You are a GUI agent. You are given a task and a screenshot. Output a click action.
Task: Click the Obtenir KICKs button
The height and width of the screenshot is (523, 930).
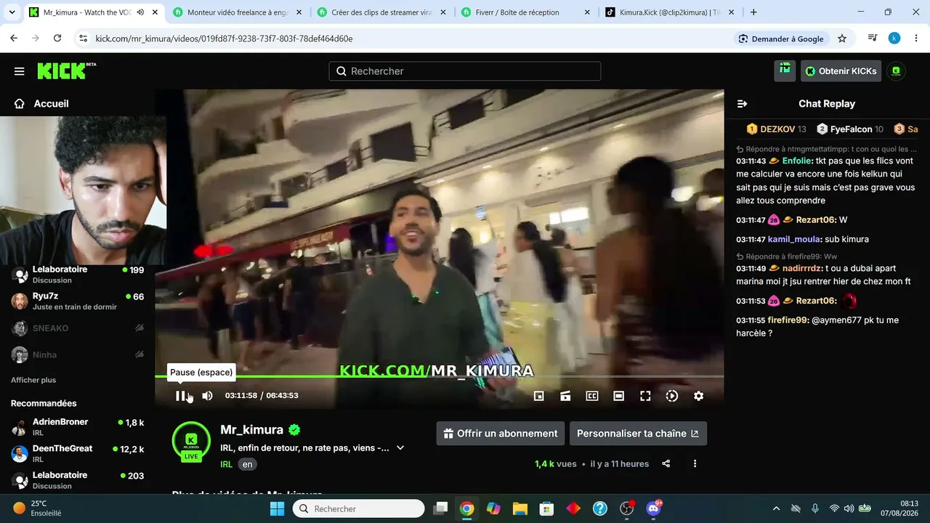(841, 71)
